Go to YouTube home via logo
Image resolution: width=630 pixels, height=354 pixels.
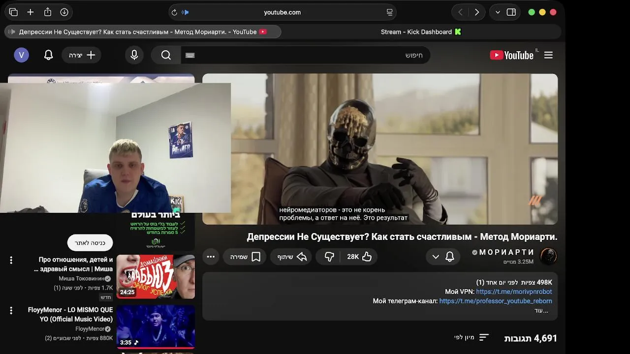point(512,55)
